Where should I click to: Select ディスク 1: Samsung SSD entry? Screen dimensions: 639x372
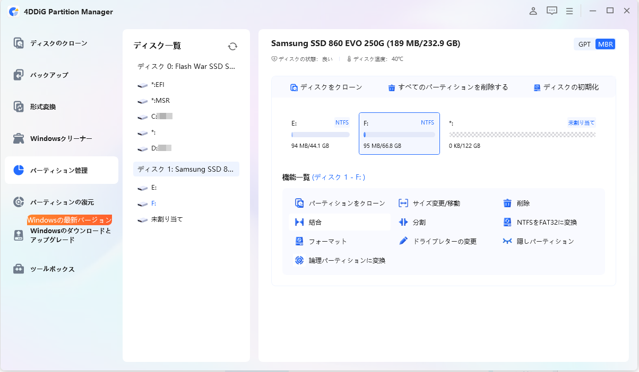(186, 169)
